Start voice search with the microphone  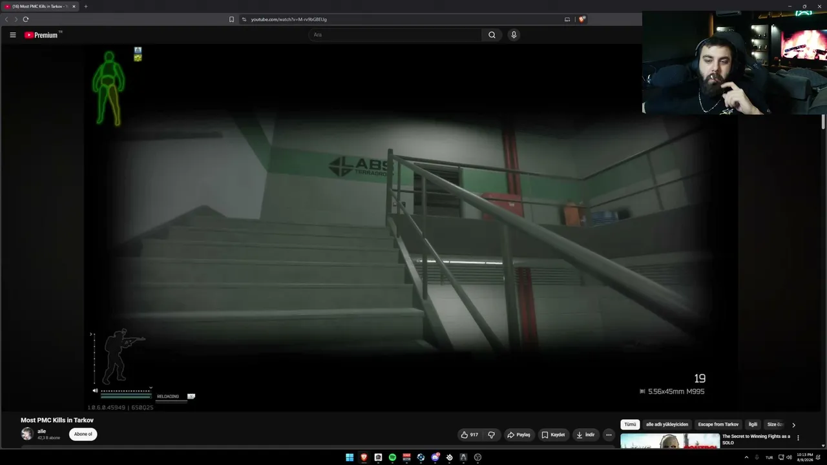pos(514,35)
